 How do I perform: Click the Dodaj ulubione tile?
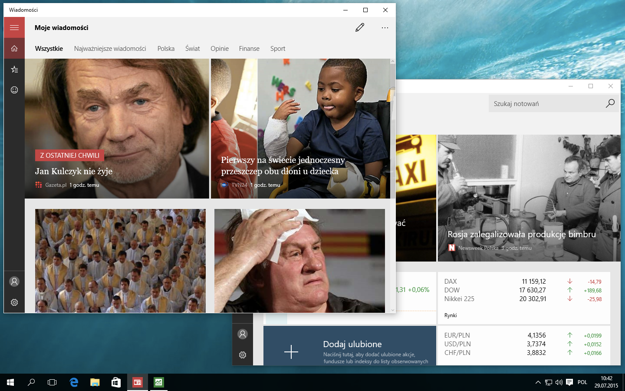pyautogui.click(x=350, y=345)
